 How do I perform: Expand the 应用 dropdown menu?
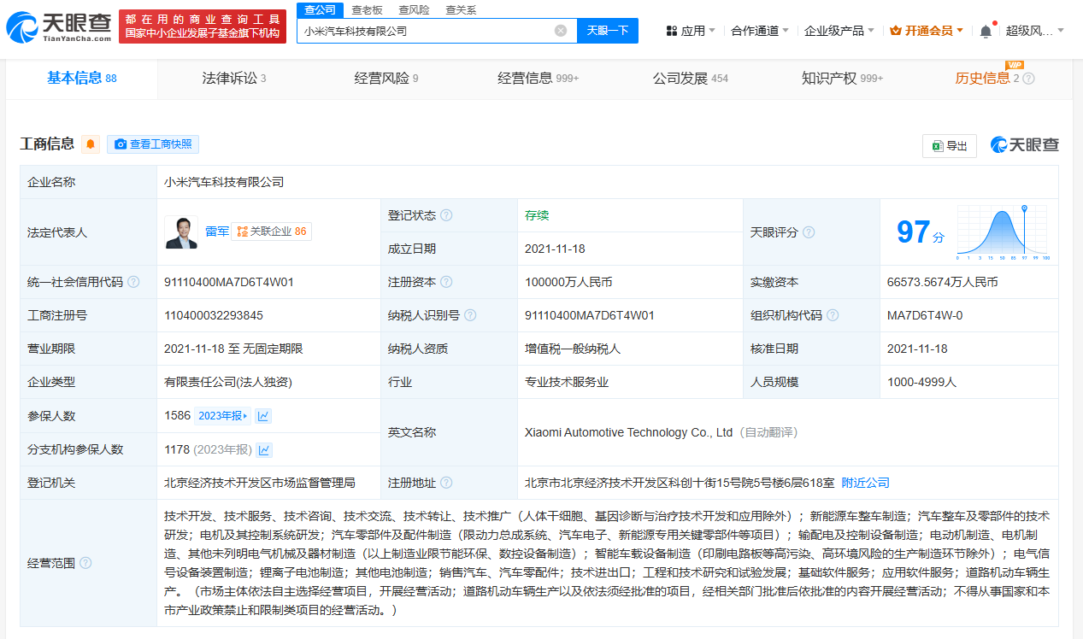(x=691, y=31)
